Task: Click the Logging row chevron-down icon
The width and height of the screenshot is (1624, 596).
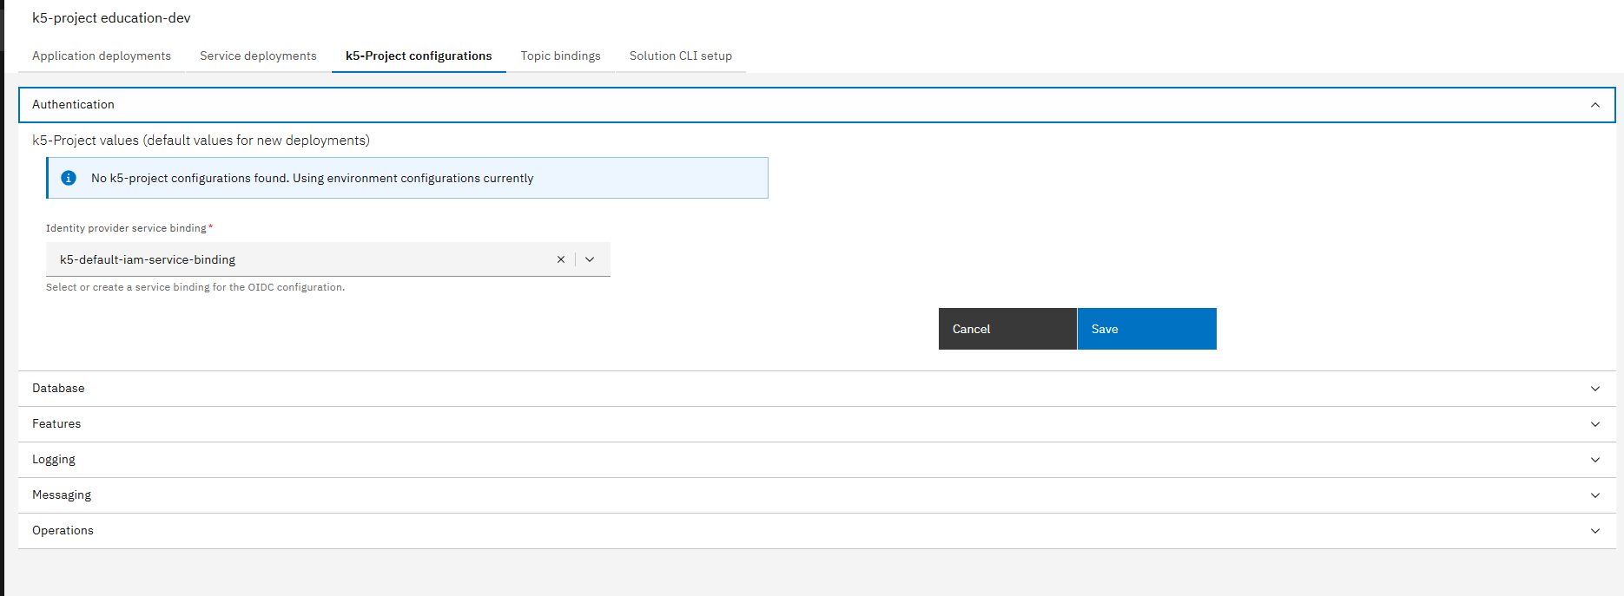Action: pos(1594,460)
